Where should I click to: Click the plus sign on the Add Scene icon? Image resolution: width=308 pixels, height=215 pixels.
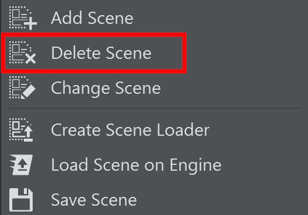click(30, 23)
